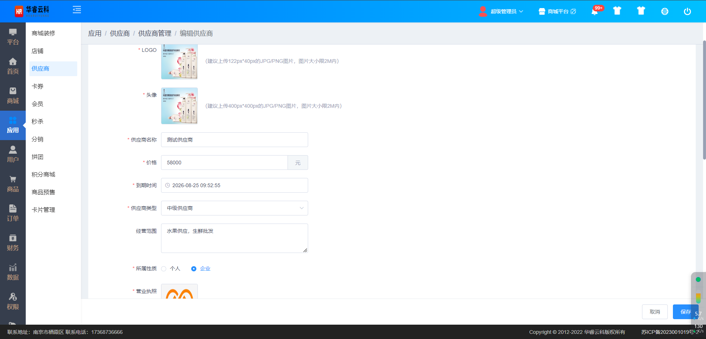Click the 保存 save button
The image size is (706, 339).
coord(685,312)
